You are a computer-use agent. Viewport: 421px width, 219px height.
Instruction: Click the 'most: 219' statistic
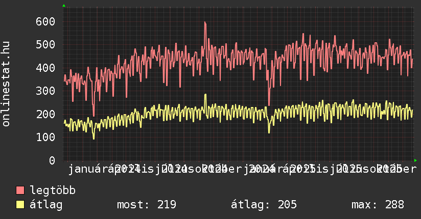click(x=147, y=205)
